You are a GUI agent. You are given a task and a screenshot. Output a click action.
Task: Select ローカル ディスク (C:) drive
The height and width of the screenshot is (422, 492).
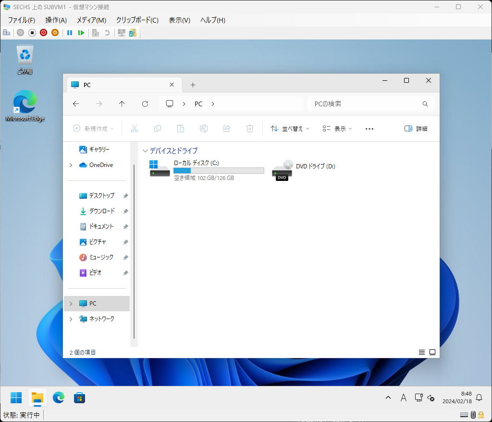(207, 170)
